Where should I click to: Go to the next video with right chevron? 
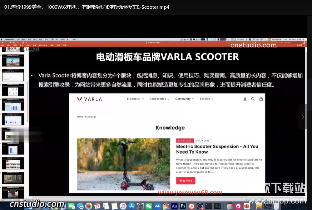tap(303, 117)
